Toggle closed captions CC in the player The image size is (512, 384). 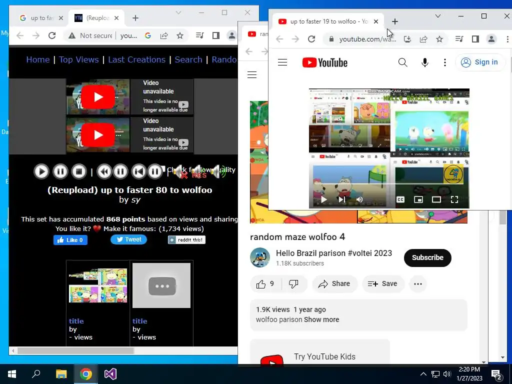tap(400, 199)
